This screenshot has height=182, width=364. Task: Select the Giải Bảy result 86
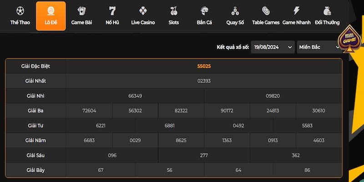coord(307,170)
